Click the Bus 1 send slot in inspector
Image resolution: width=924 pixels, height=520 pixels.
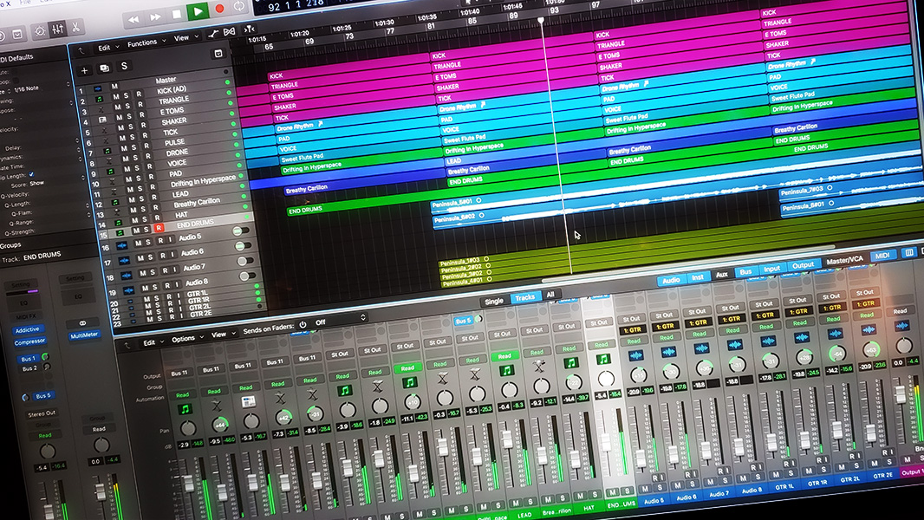pos(29,359)
